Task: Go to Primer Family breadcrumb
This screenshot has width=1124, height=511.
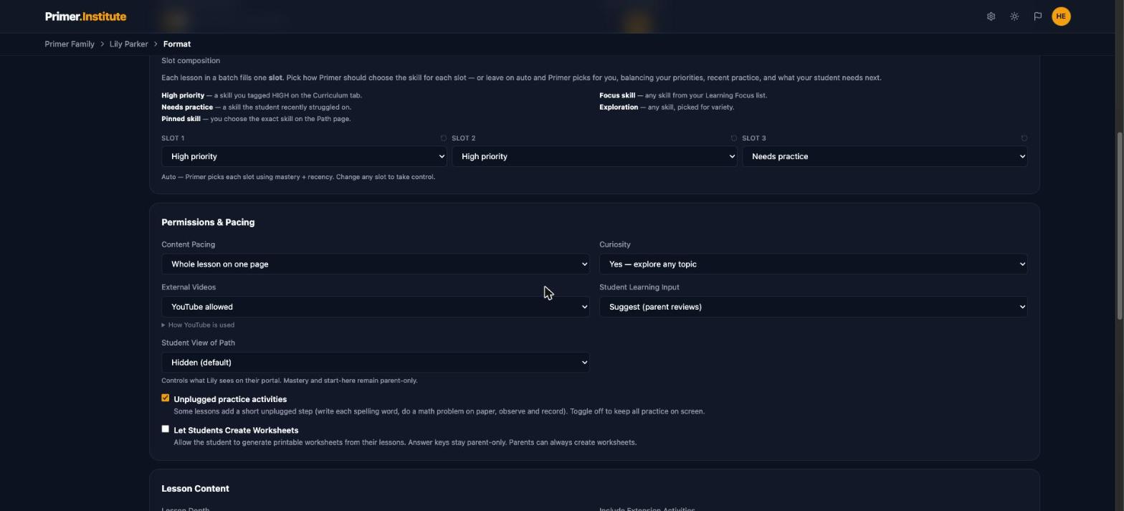Action: pyautogui.click(x=70, y=44)
